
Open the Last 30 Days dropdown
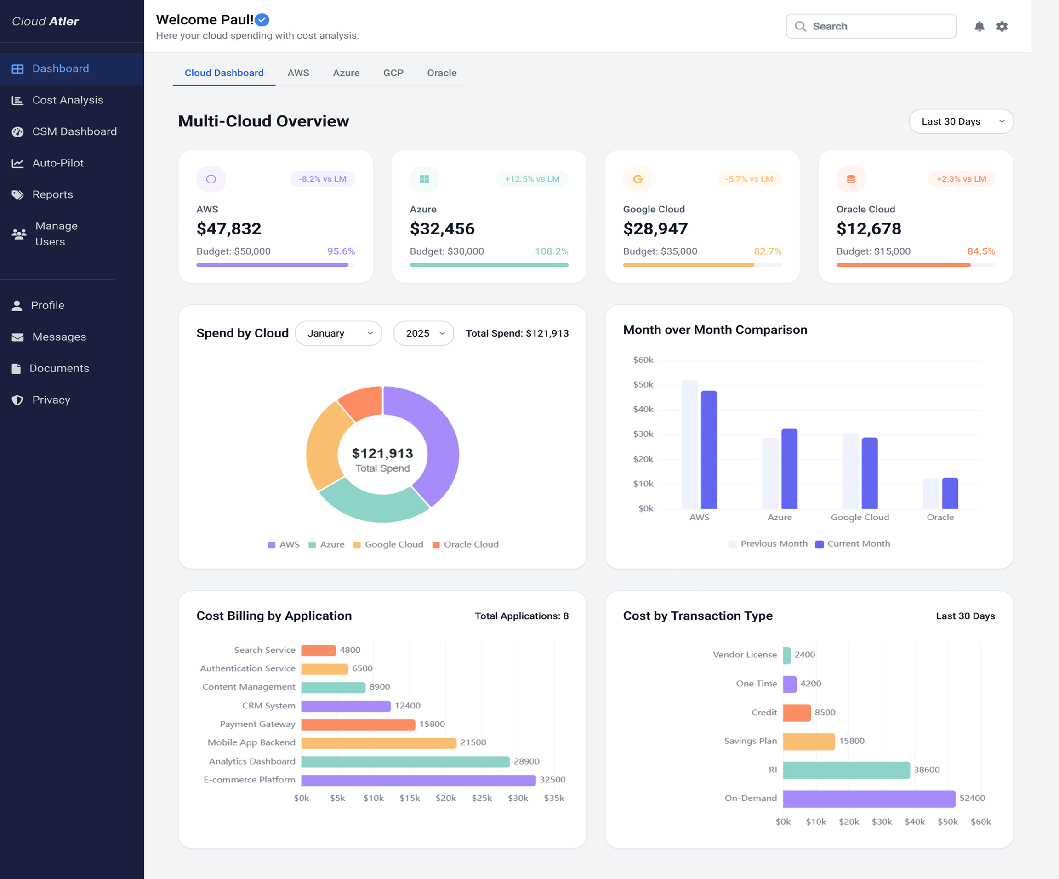tap(961, 121)
